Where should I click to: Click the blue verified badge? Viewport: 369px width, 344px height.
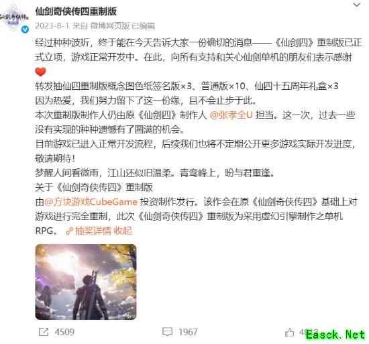pos(25,29)
